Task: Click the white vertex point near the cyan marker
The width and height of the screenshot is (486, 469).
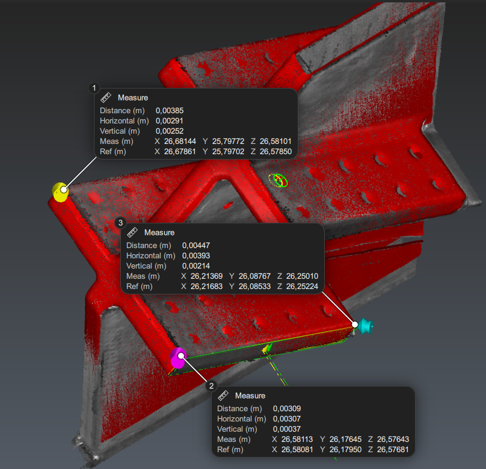Action: 354,325
